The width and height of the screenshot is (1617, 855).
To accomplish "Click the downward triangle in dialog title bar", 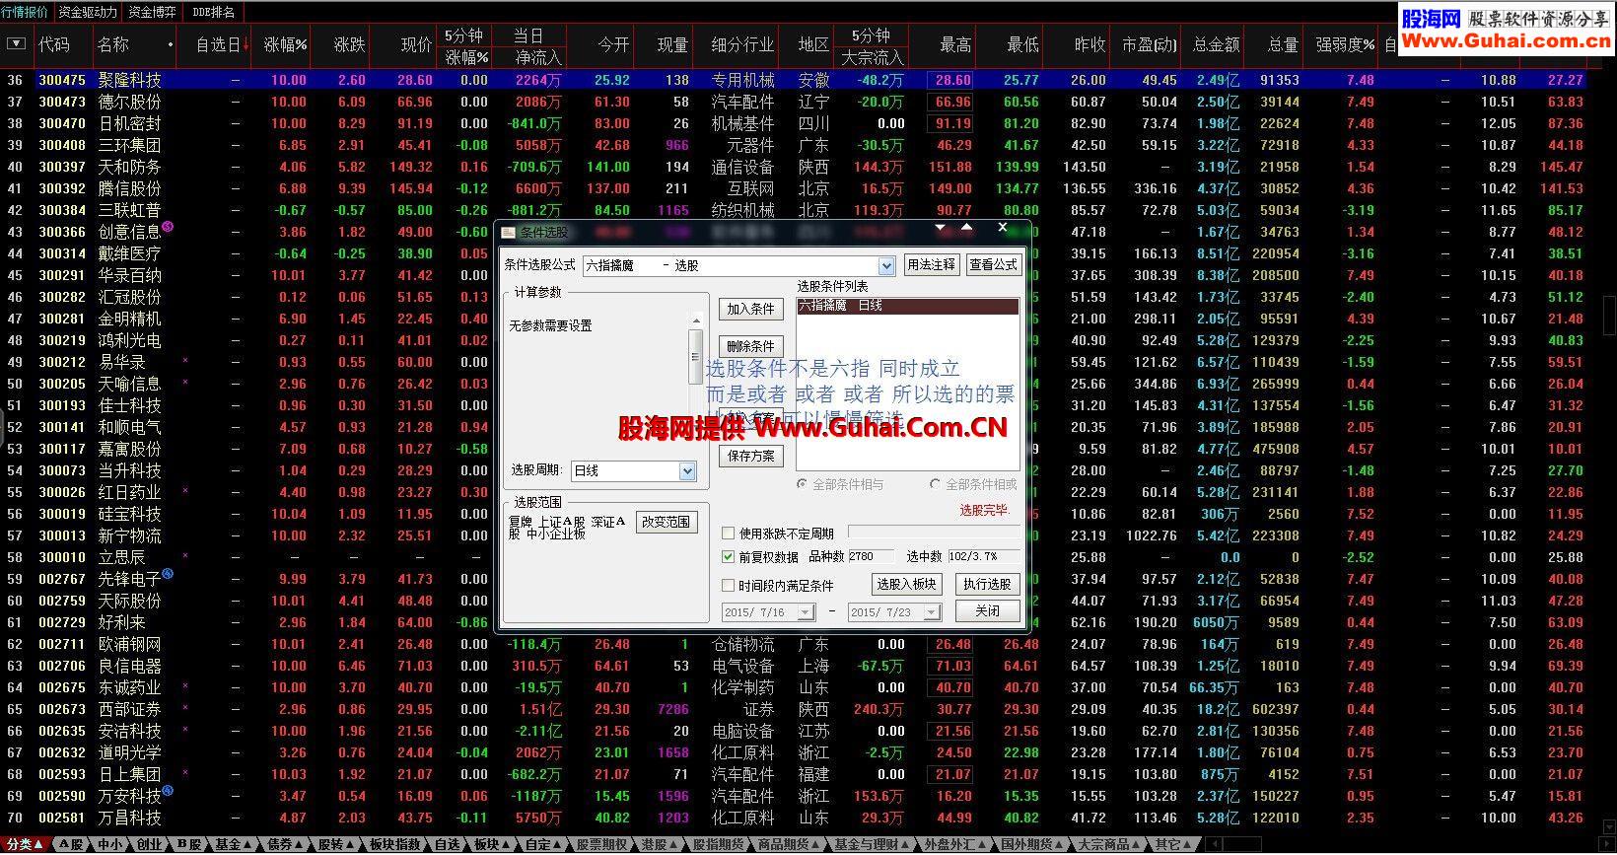I will (941, 227).
